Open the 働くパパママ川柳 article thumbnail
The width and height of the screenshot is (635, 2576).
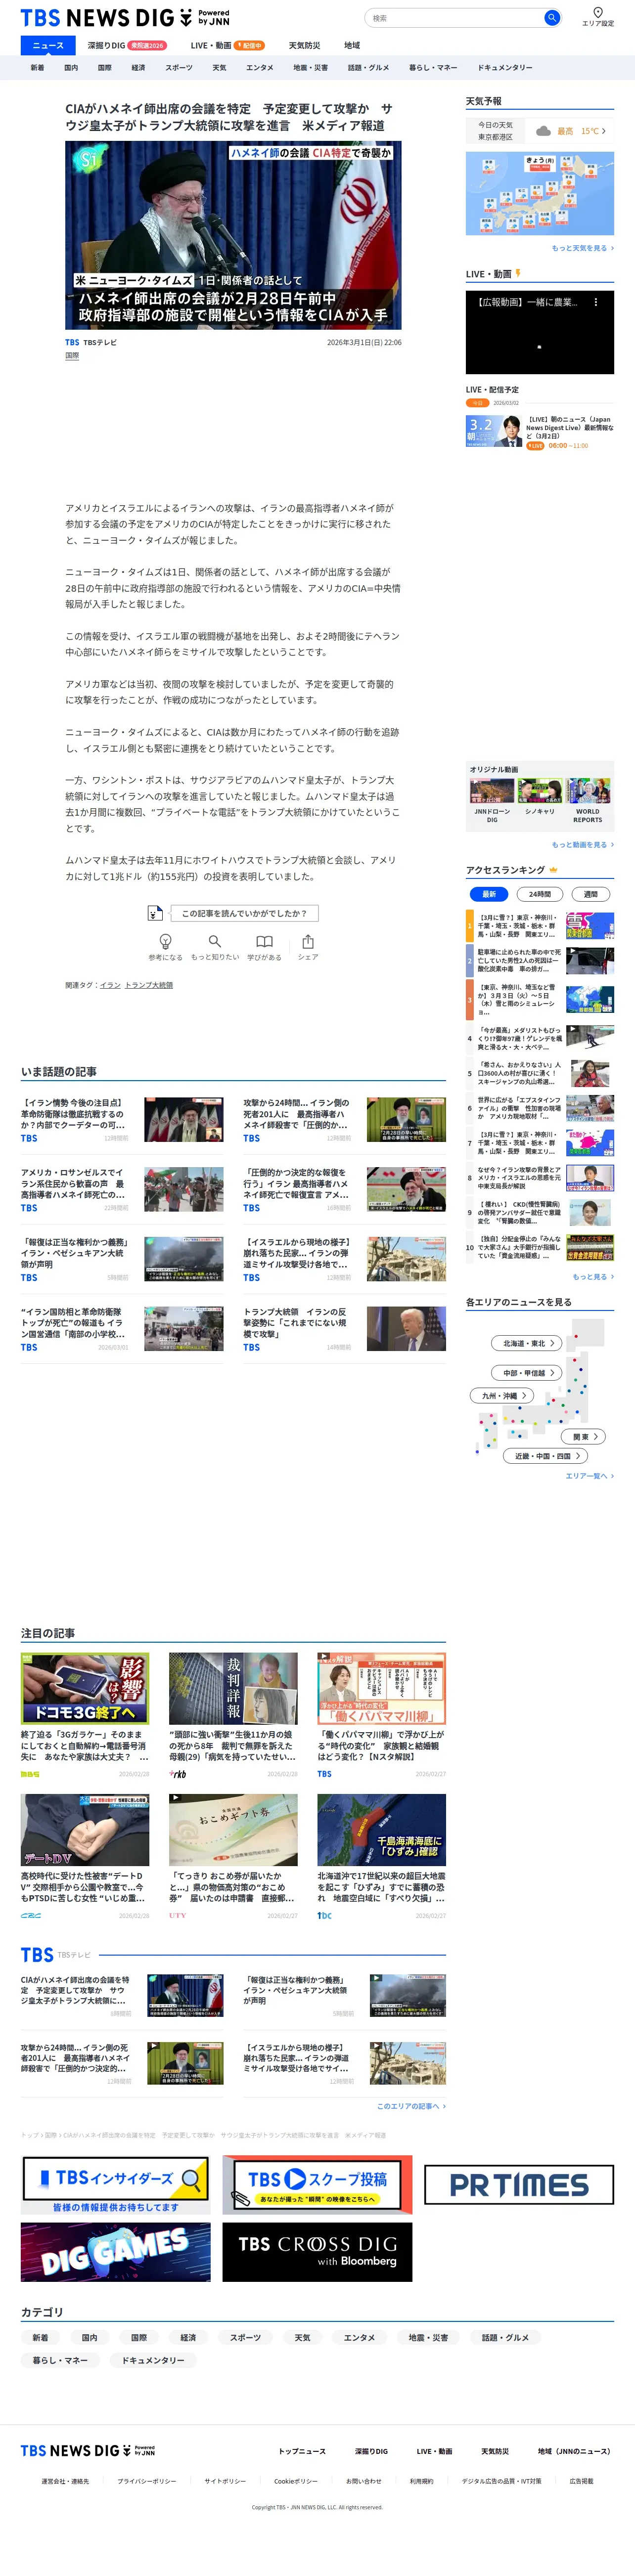coord(382,1688)
